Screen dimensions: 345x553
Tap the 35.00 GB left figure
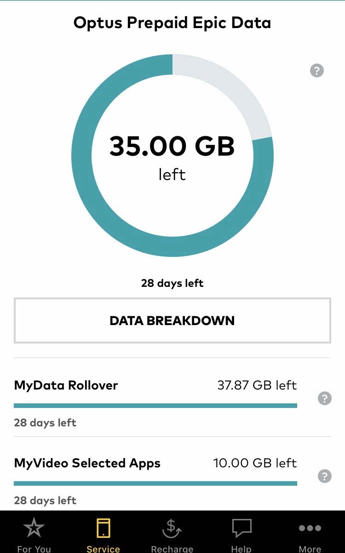click(172, 146)
